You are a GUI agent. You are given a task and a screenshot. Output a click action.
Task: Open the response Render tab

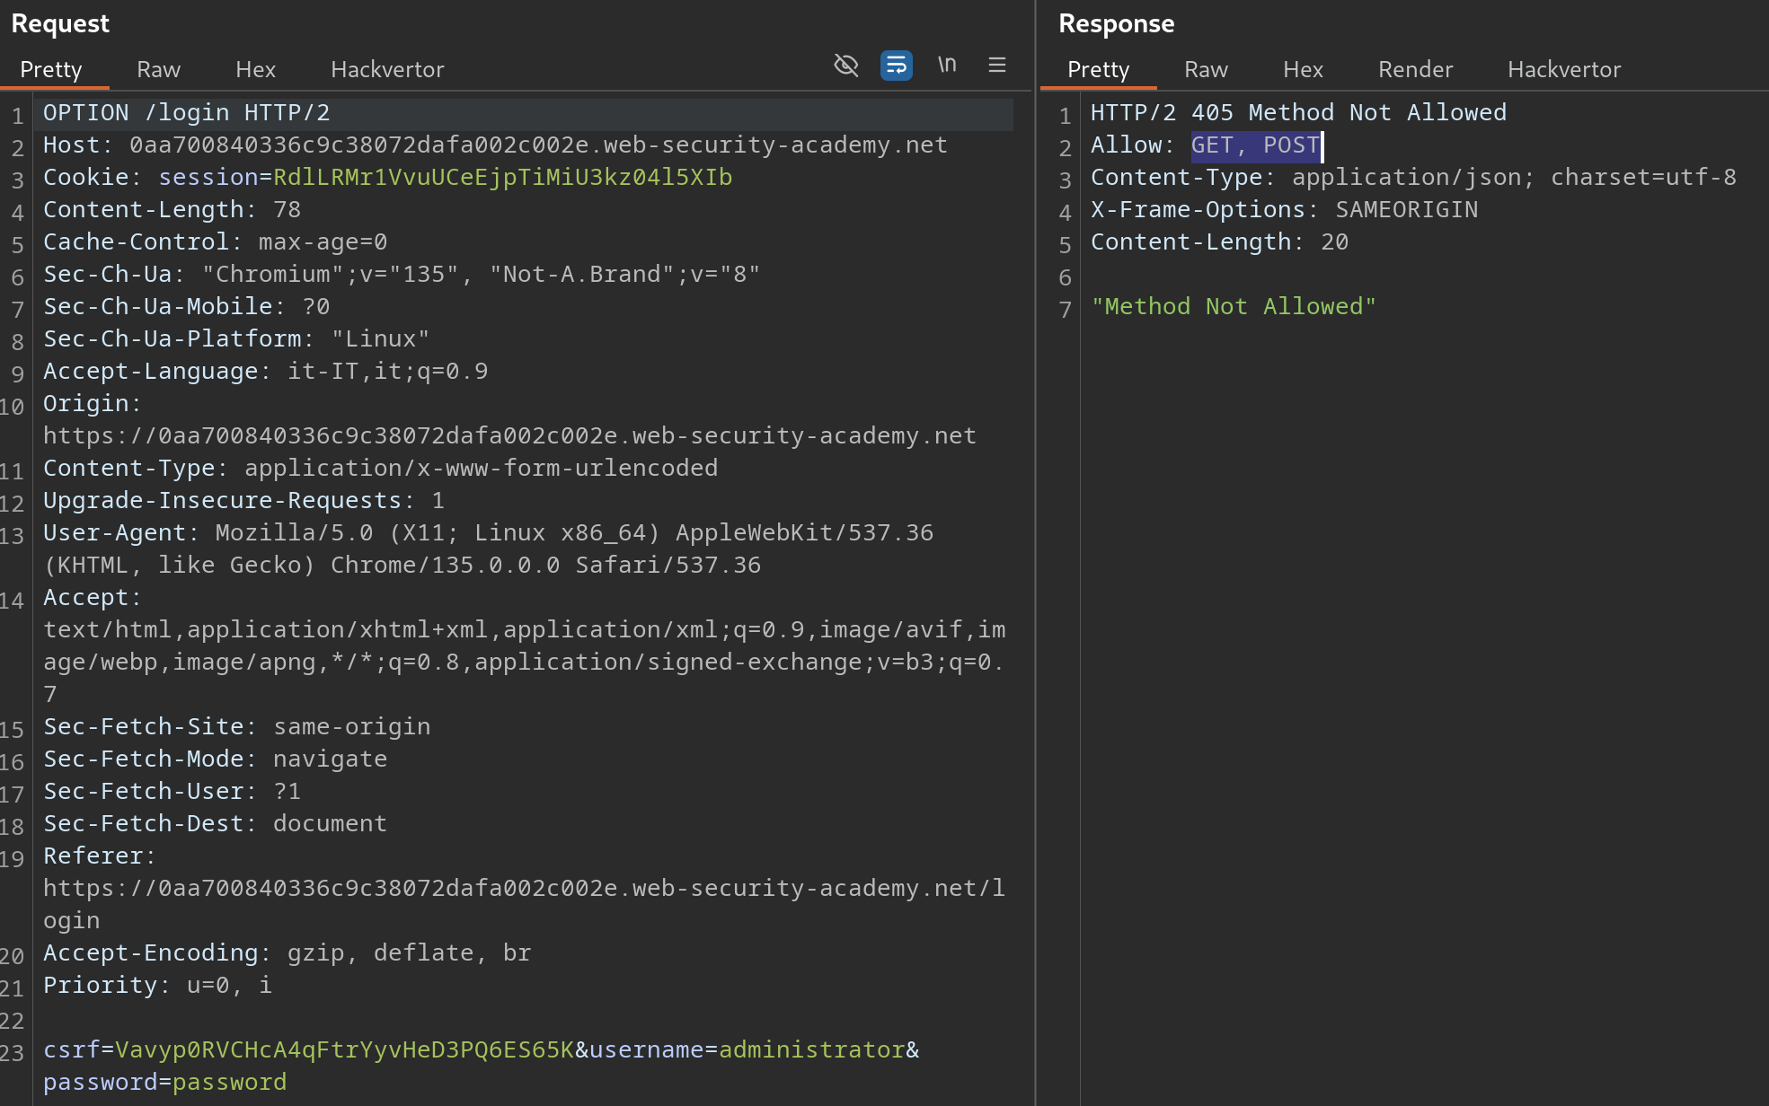[x=1415, y=70]
